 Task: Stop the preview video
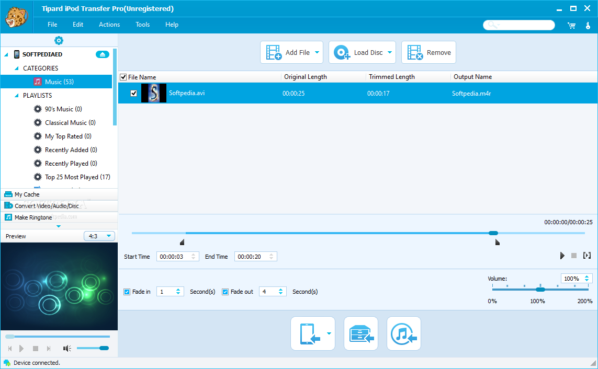click(x=36, y=349)
